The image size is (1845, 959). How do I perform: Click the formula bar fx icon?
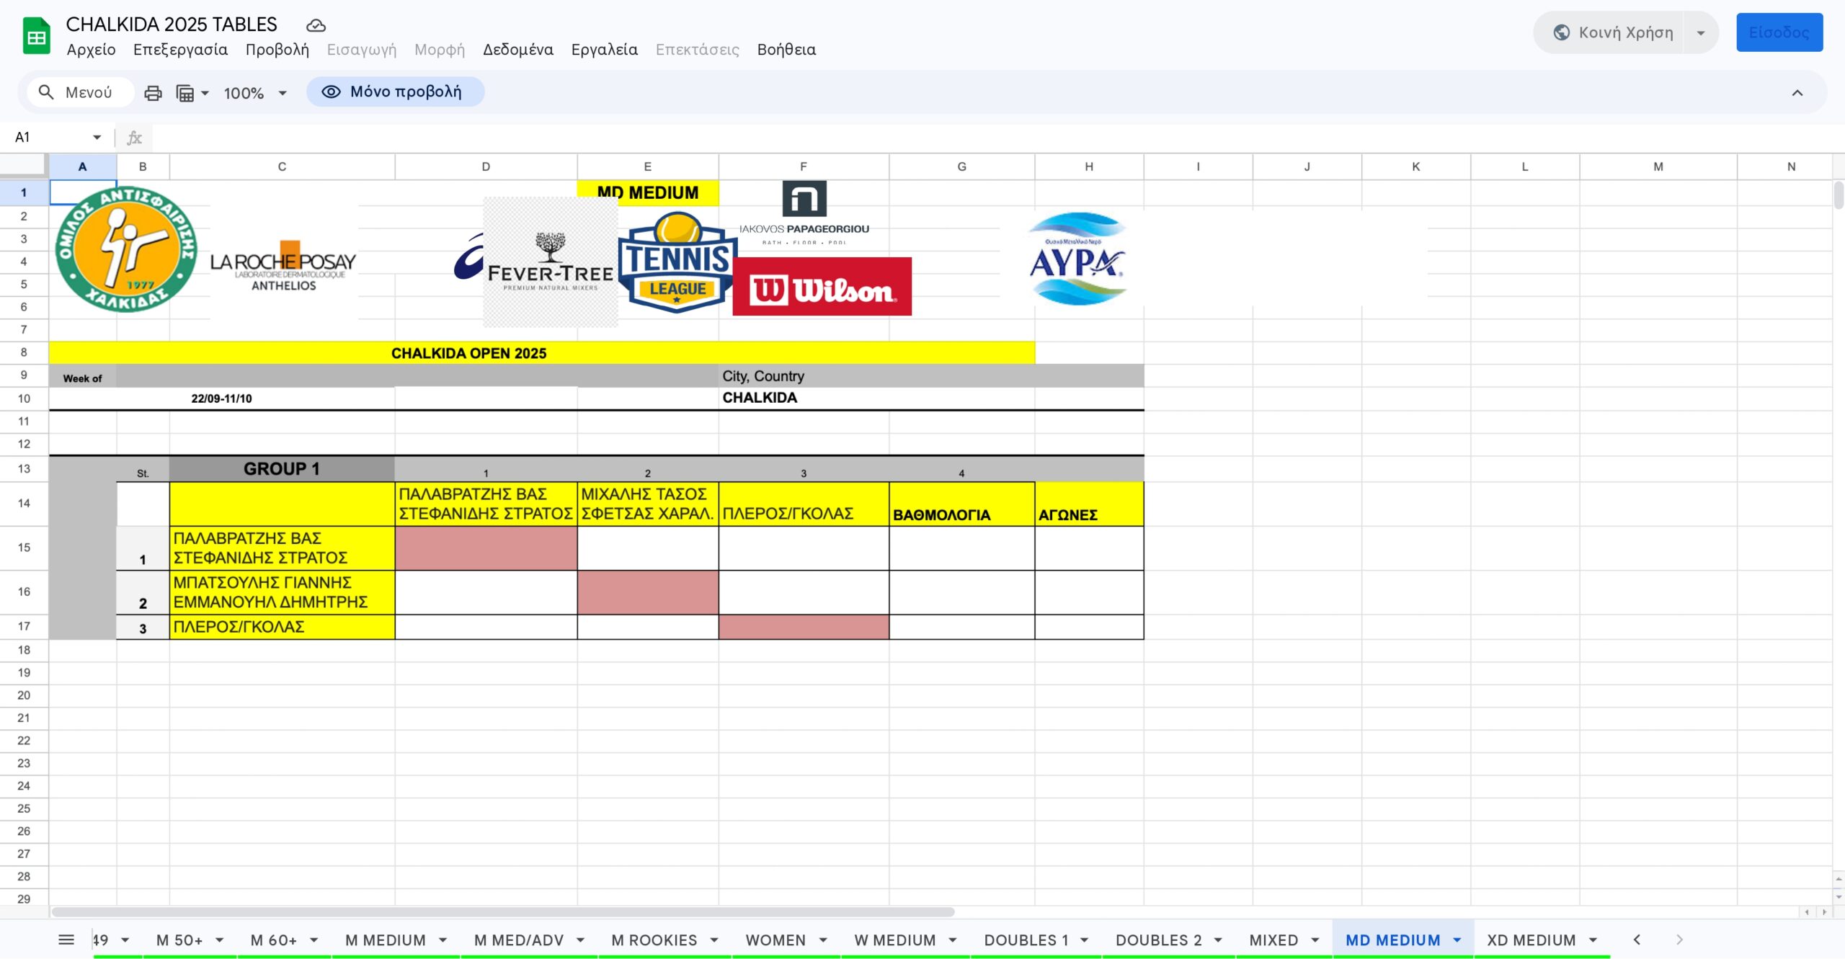(134, 138)
